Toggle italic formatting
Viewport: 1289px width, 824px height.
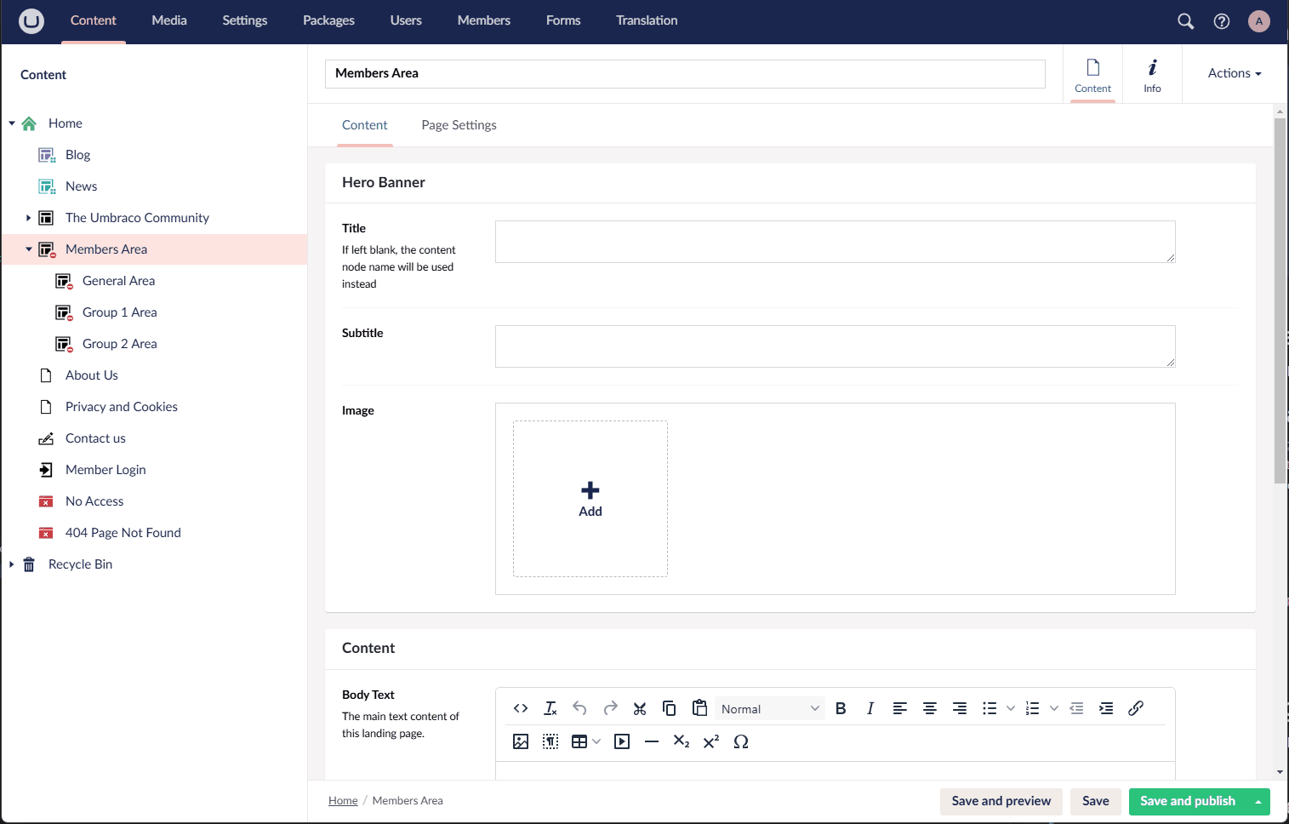(870, 708)
